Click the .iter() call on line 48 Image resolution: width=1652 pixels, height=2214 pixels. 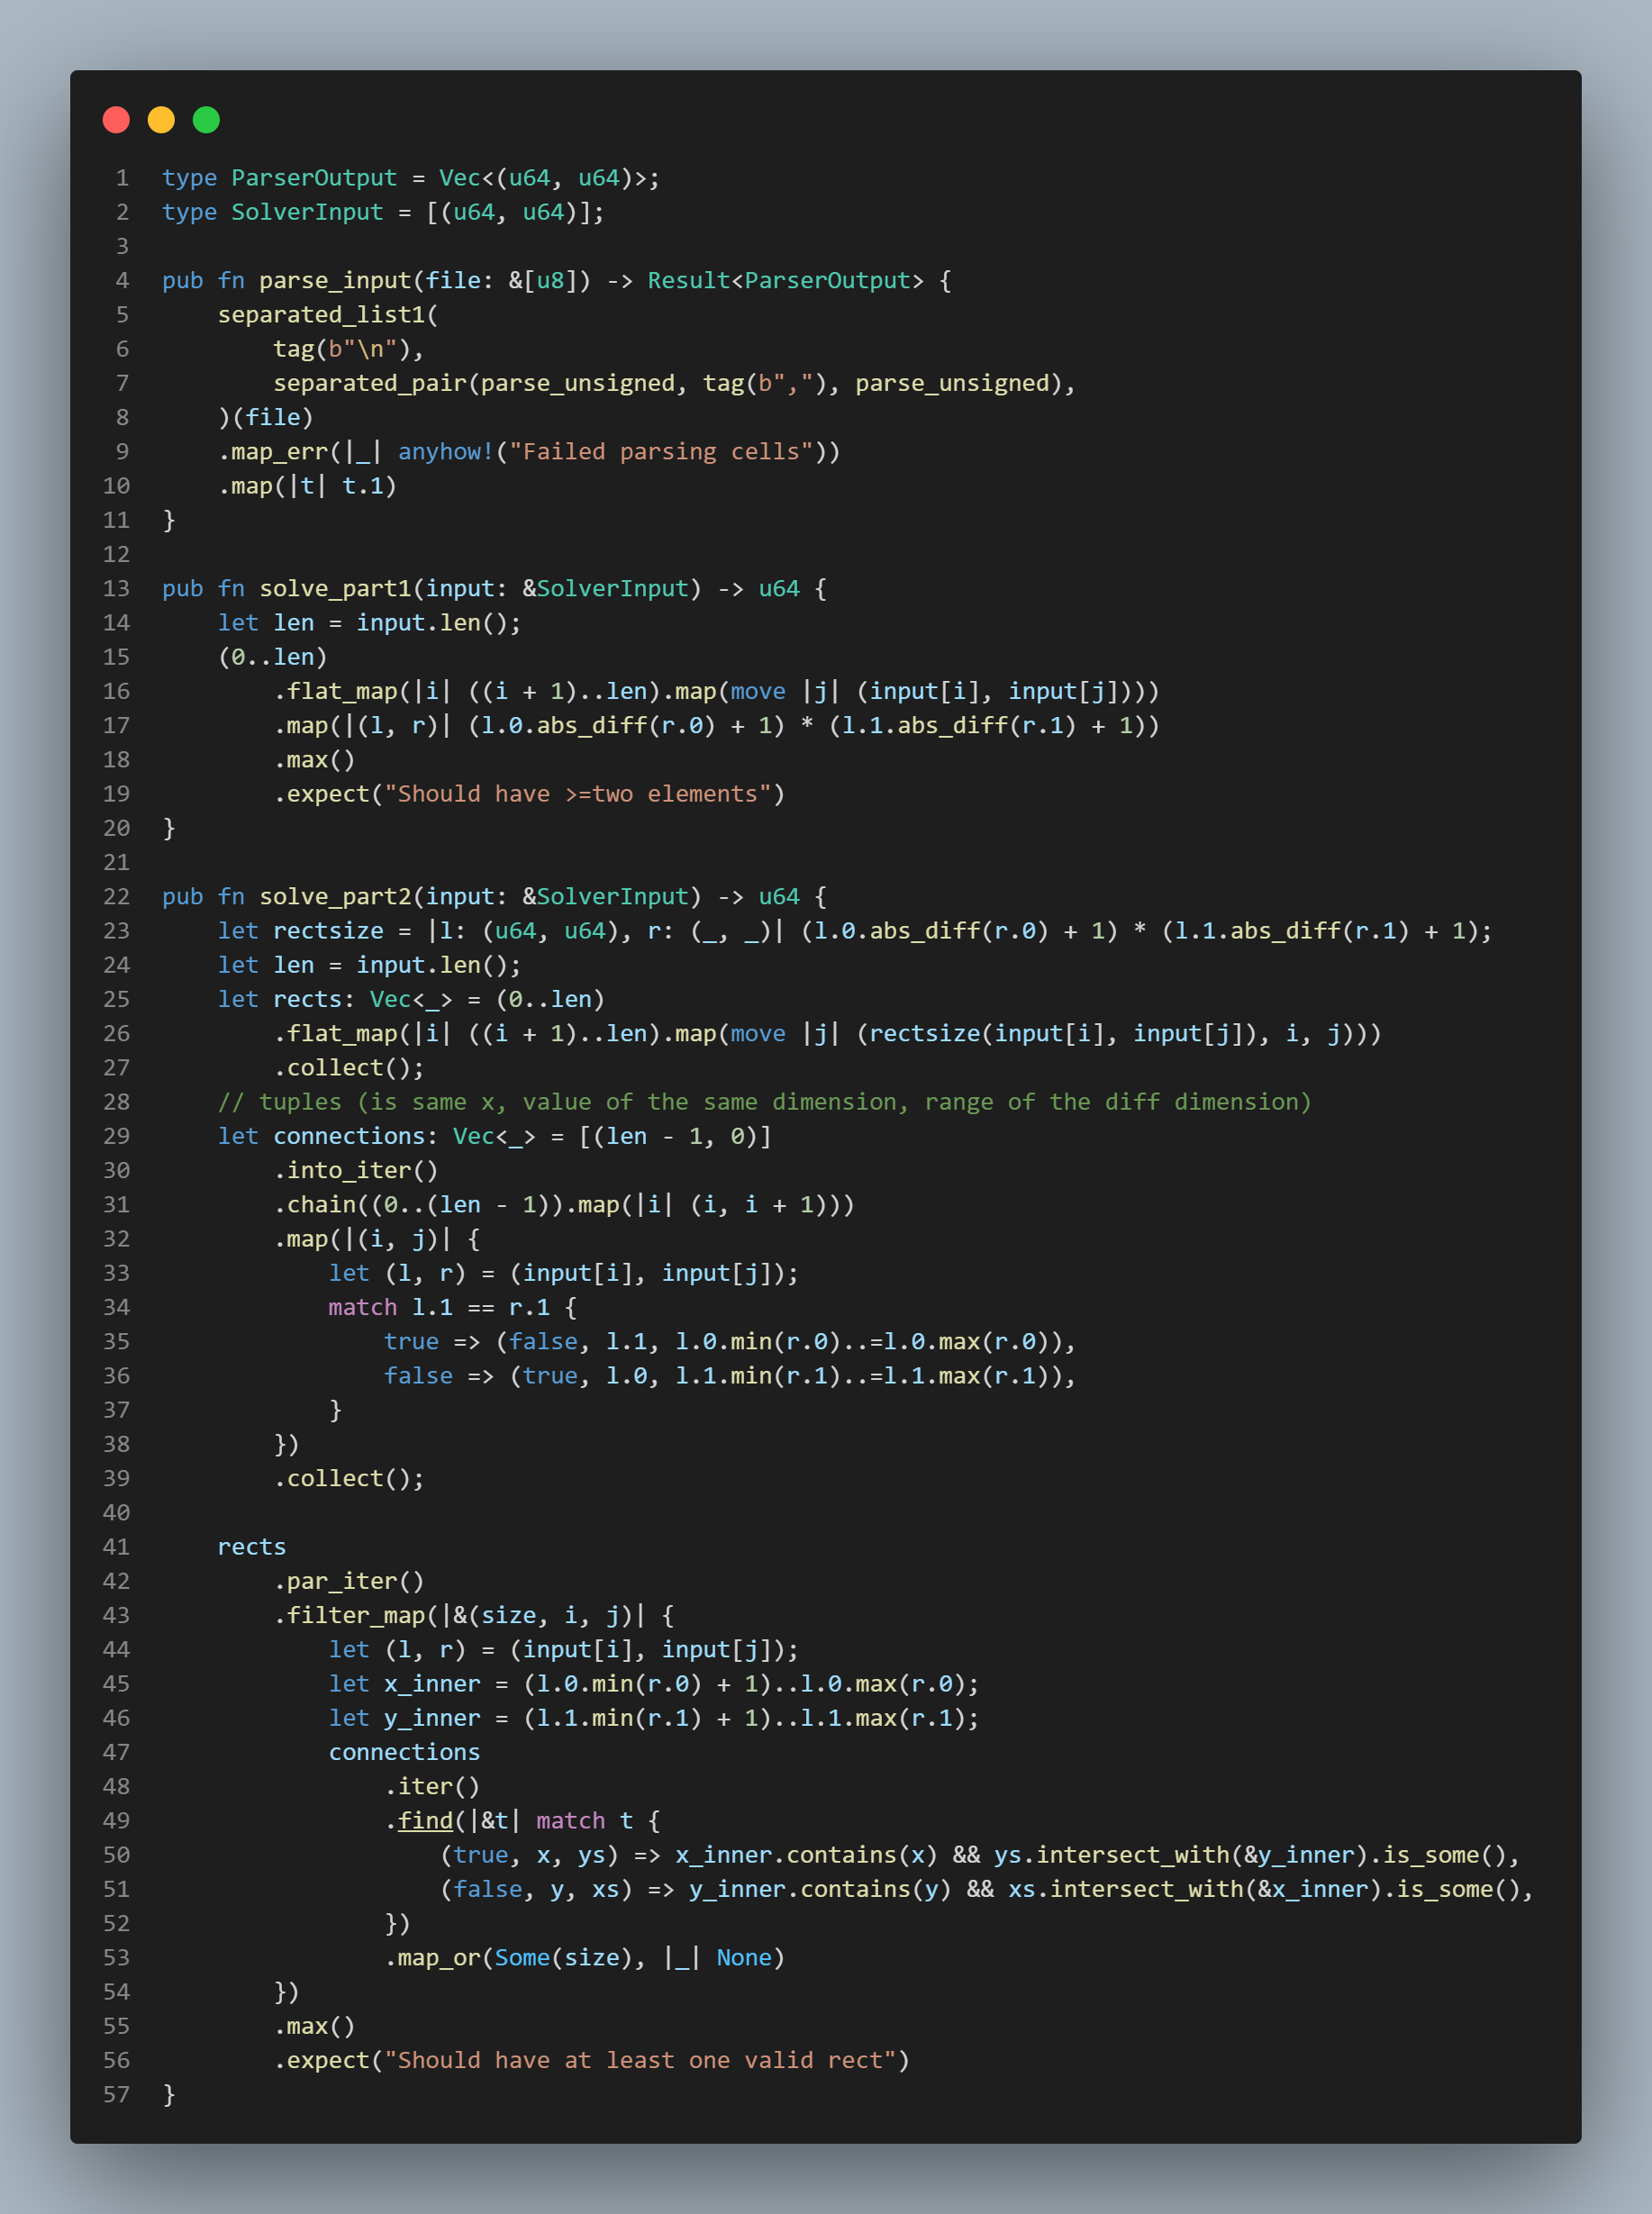tap(432, 1787)
